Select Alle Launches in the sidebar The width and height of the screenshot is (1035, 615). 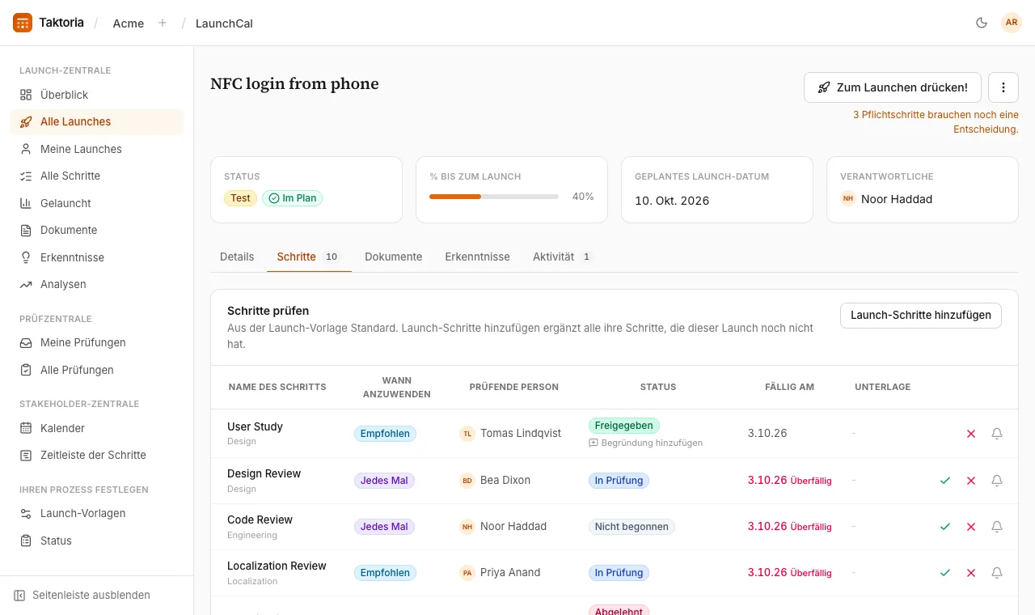[97, 121]
